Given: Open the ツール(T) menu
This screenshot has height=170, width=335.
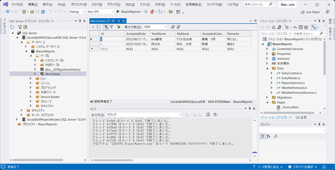Looking at the screenshot, I should coord(175,5).
